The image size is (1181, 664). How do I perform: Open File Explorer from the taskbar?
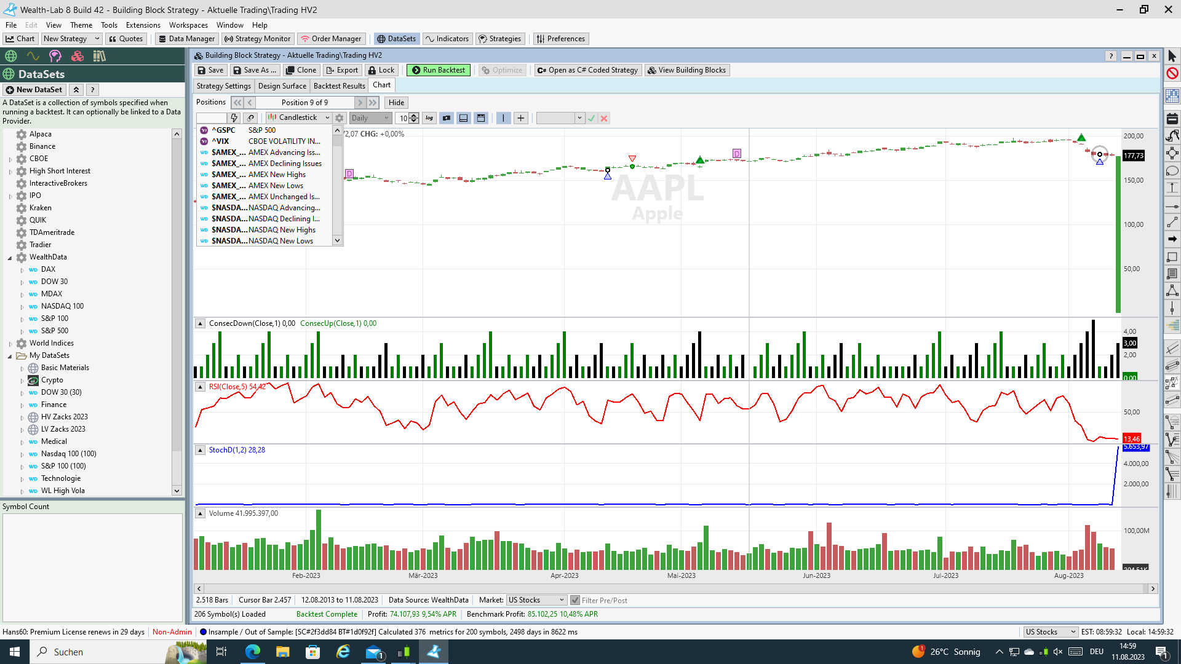(282, 652)
